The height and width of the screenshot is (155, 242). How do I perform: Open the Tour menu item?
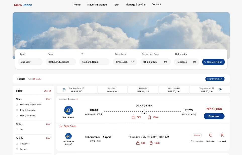click(116, 5)
